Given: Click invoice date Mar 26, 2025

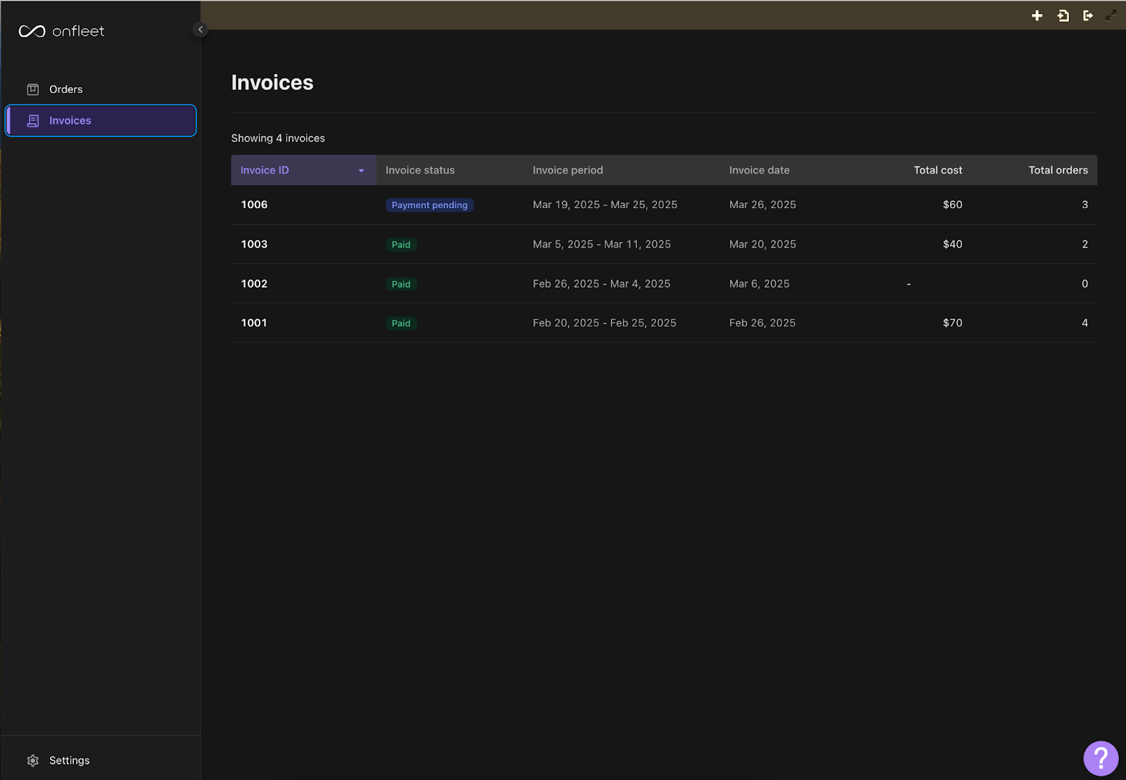Looking at the screenshot, I should tap(763, 205).
